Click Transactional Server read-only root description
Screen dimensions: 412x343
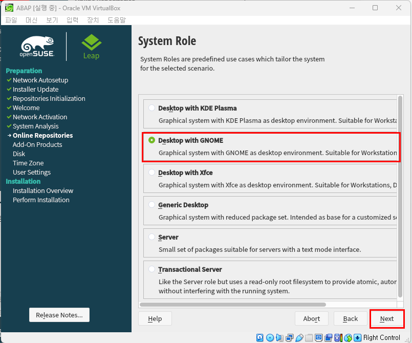[x=277, y=286]
